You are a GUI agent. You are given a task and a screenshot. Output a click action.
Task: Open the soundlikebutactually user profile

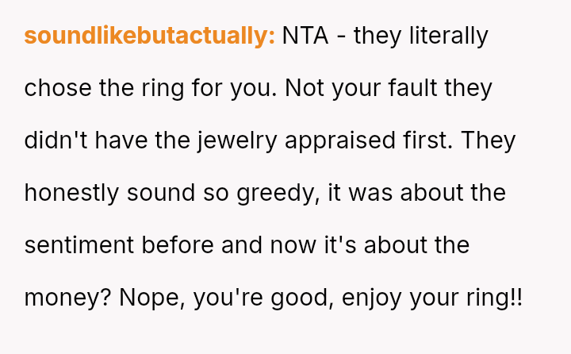click(150, 36)
